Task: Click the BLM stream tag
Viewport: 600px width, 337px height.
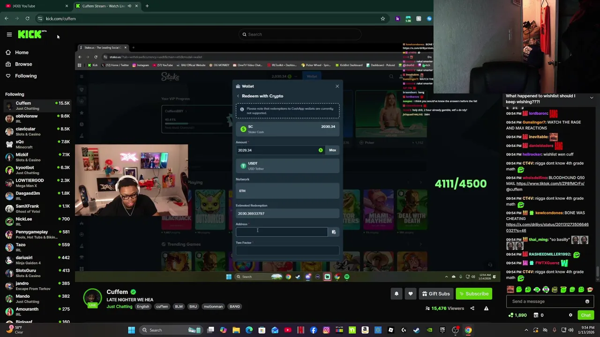Action: (179, 307)
